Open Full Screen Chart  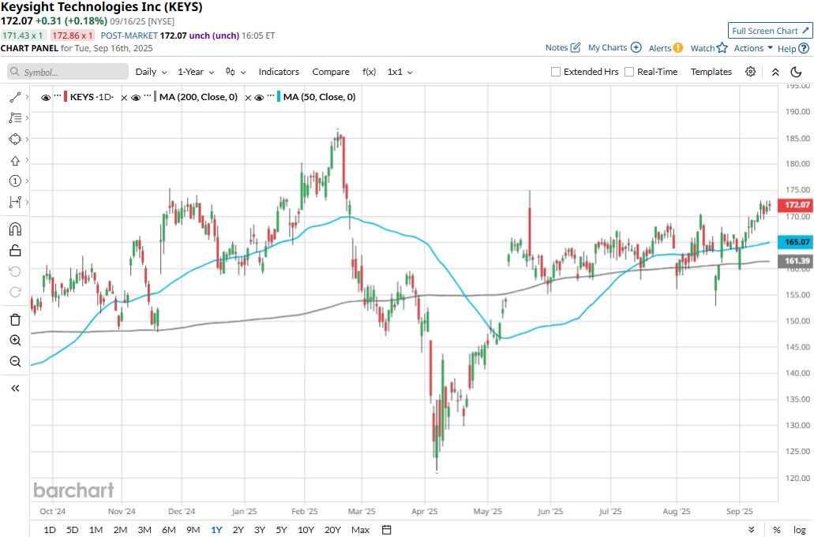[x=770, y=31]
